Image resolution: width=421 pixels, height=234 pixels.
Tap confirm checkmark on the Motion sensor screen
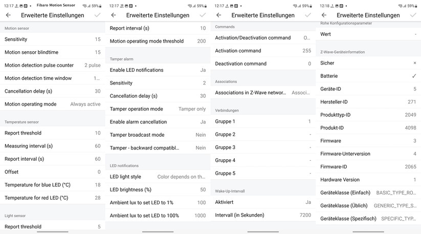[97, 15]
